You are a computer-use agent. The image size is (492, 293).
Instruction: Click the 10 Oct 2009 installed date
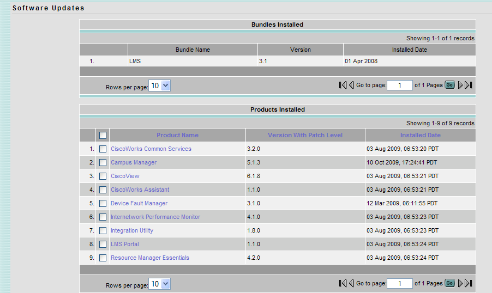click(x=401, y=163)
